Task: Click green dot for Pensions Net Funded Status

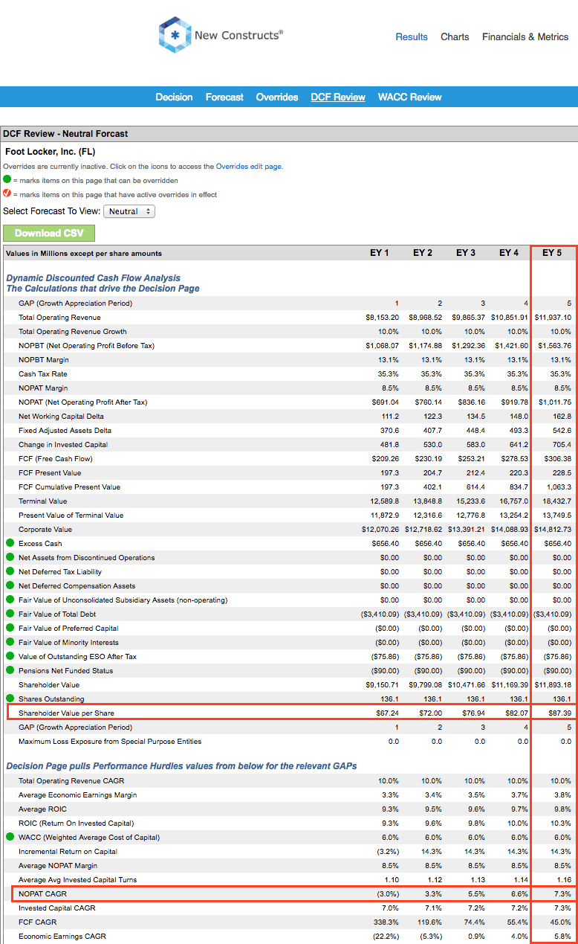Action: 10,670
